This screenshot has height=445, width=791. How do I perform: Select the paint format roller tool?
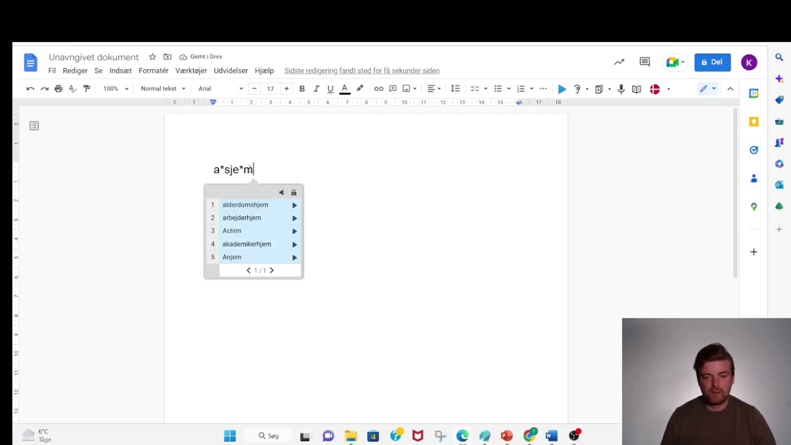point(87,89)
